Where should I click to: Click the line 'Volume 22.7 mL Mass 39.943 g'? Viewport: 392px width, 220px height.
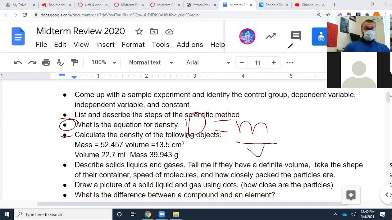126,155
